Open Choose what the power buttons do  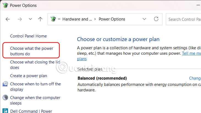(x=32, y=51)
